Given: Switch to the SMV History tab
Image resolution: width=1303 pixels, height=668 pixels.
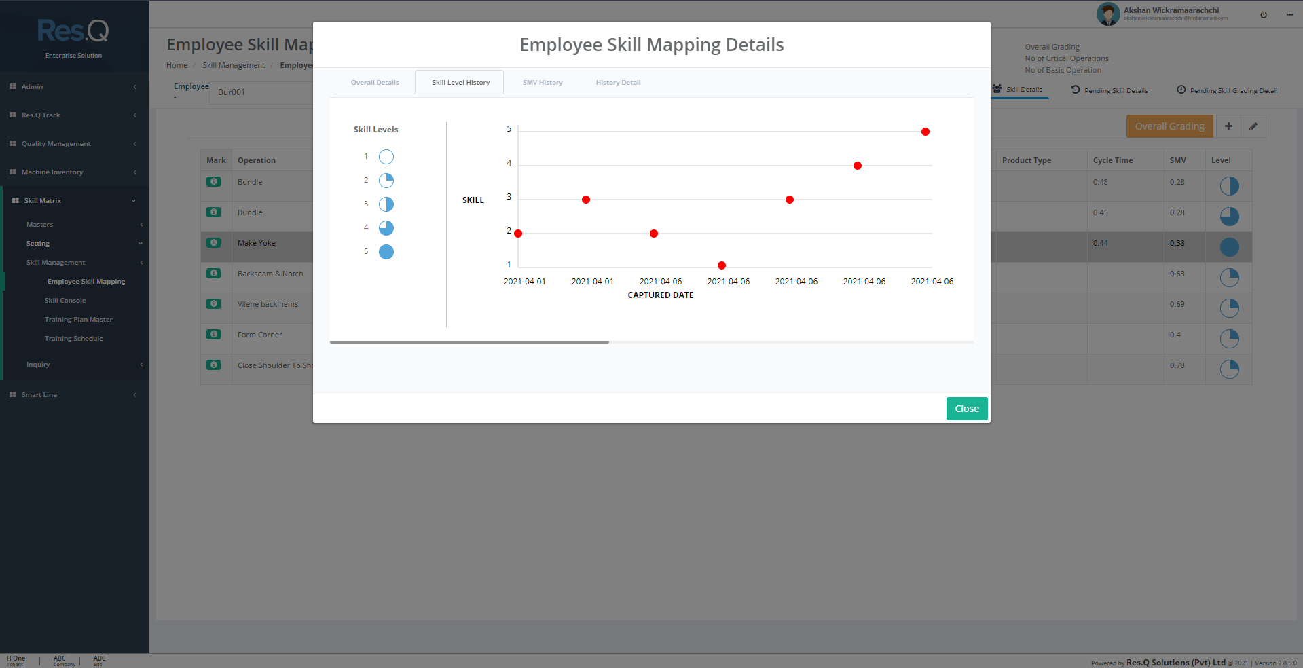Looking at the screenshot, I should point(542,82).
